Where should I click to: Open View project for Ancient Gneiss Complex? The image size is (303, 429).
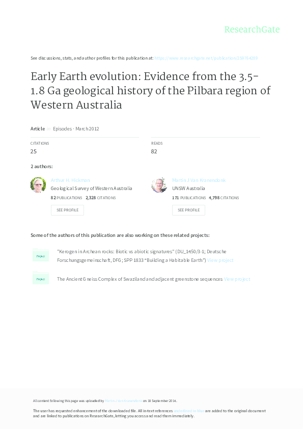click(x=236, y=279)
